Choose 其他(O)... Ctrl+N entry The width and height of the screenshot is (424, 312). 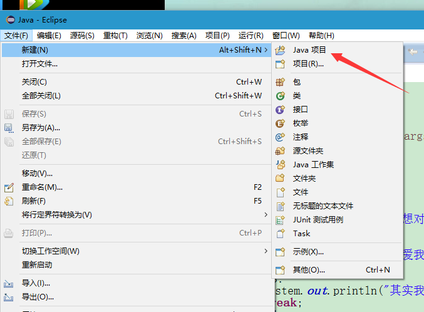click(x=338, y=270)
